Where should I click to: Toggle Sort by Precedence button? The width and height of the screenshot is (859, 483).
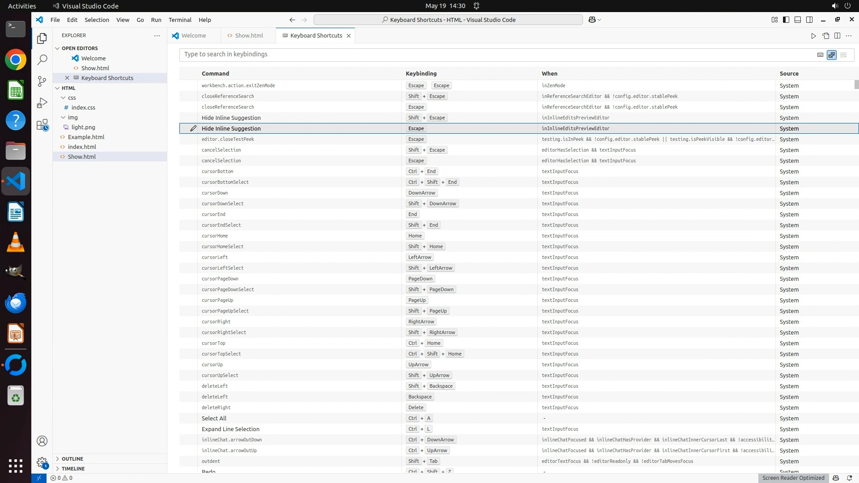tap(832, 55)
